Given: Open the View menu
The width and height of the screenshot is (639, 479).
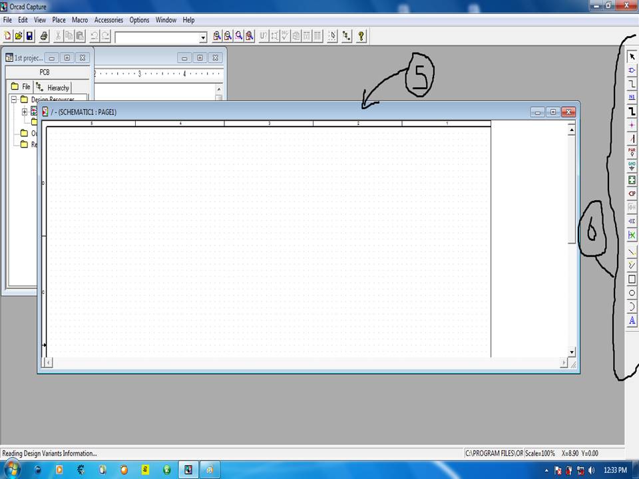Looking at the screenshot, I should 40,19.
